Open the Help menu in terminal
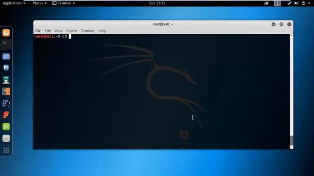This screenshot has height=176, width=314. [102, 31]
